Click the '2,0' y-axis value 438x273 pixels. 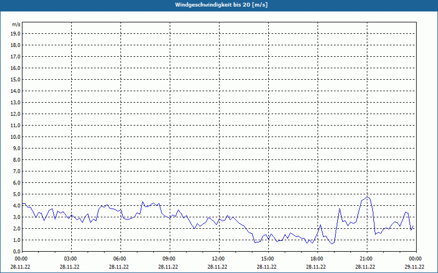[x=16, y=228]
